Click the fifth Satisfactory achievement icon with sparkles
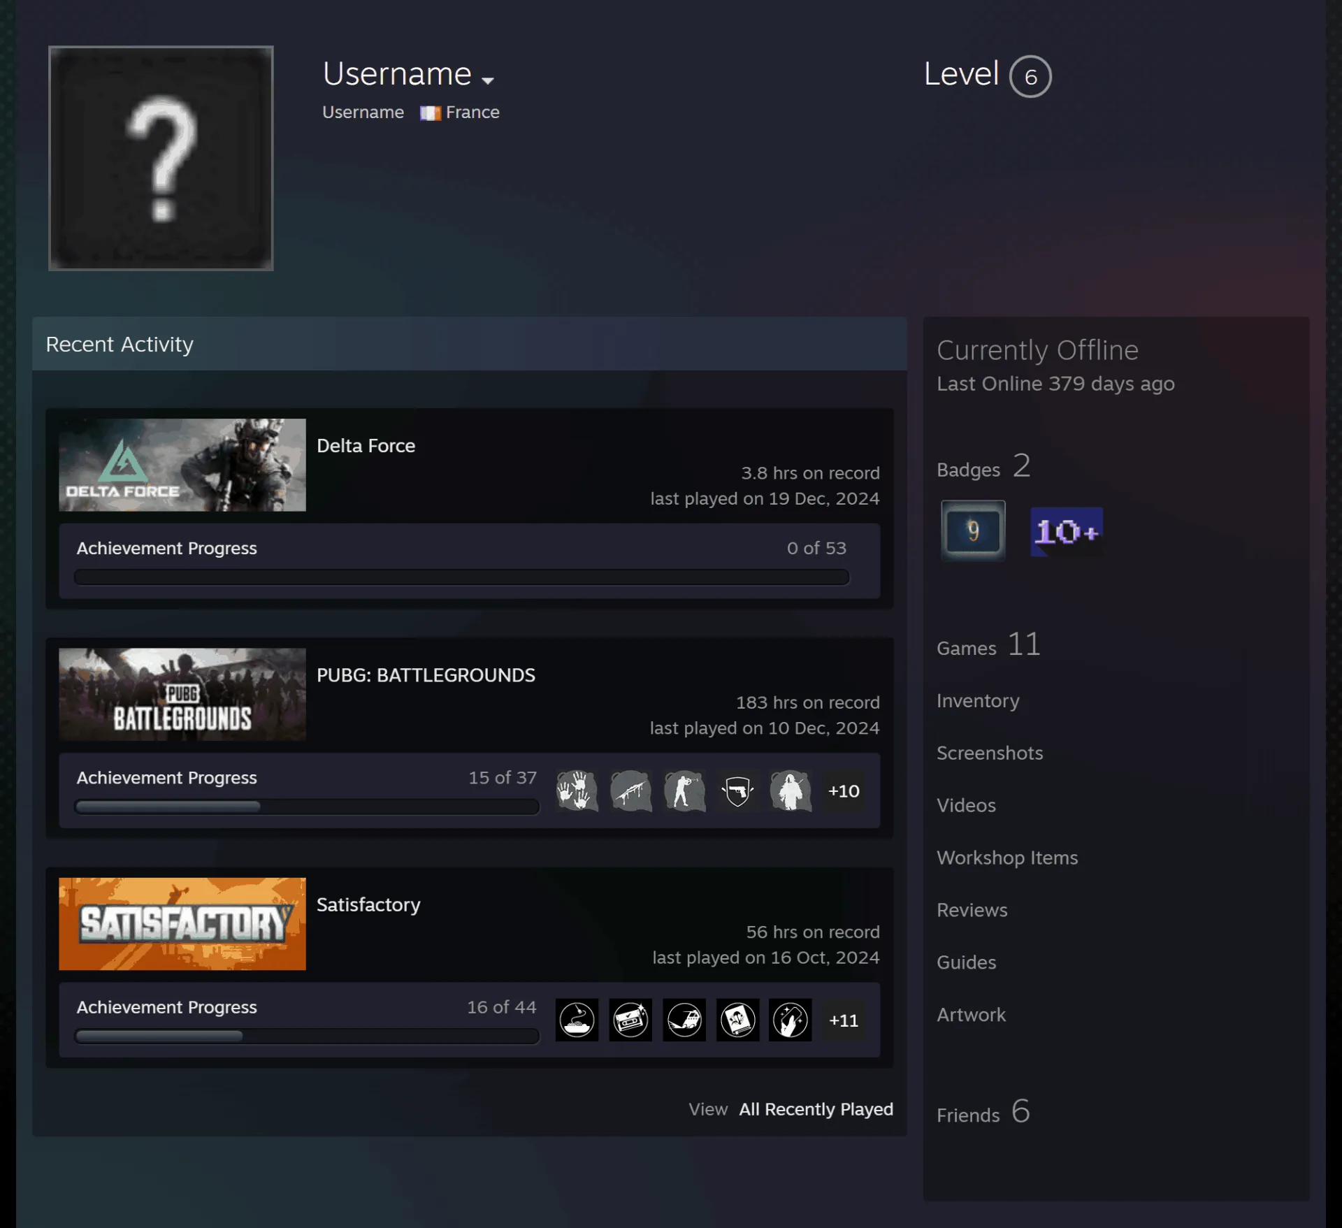This screenshot has height=1228, width=1342. pyautogui.click(x=791, y=1020)
